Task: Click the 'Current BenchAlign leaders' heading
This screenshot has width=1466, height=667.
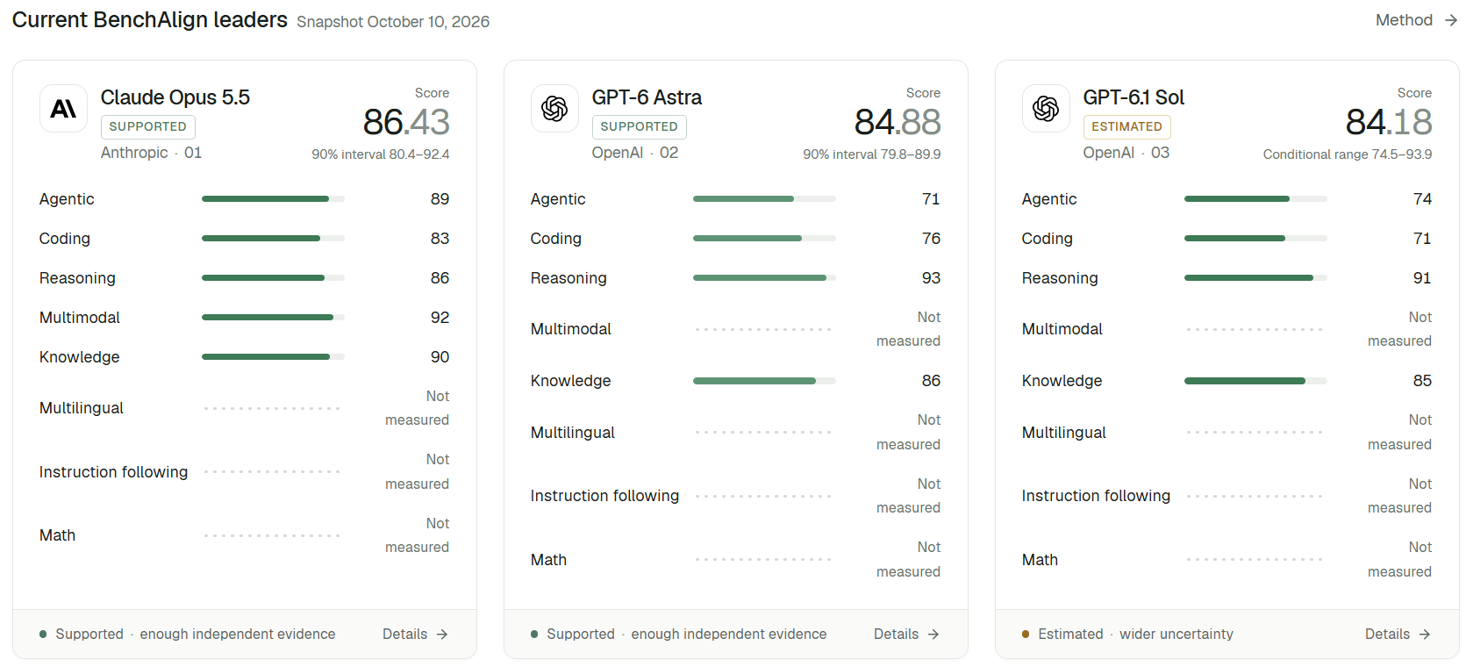Action: 150,20
